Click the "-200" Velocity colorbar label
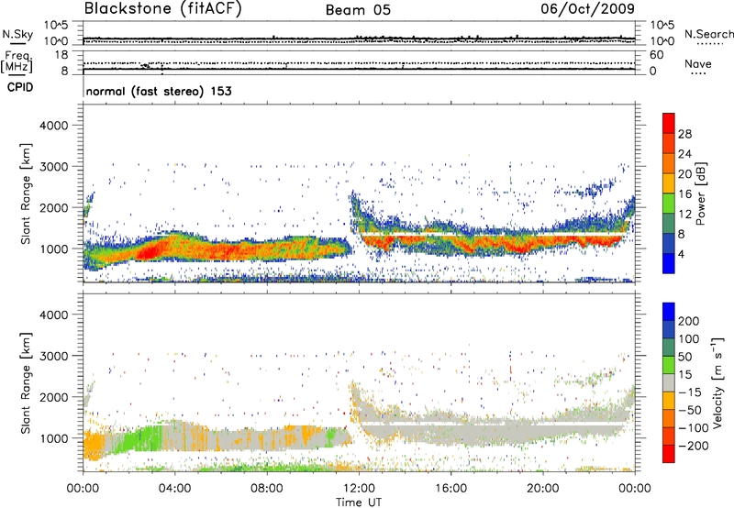The image size is (734, 508). click(694, 446)
